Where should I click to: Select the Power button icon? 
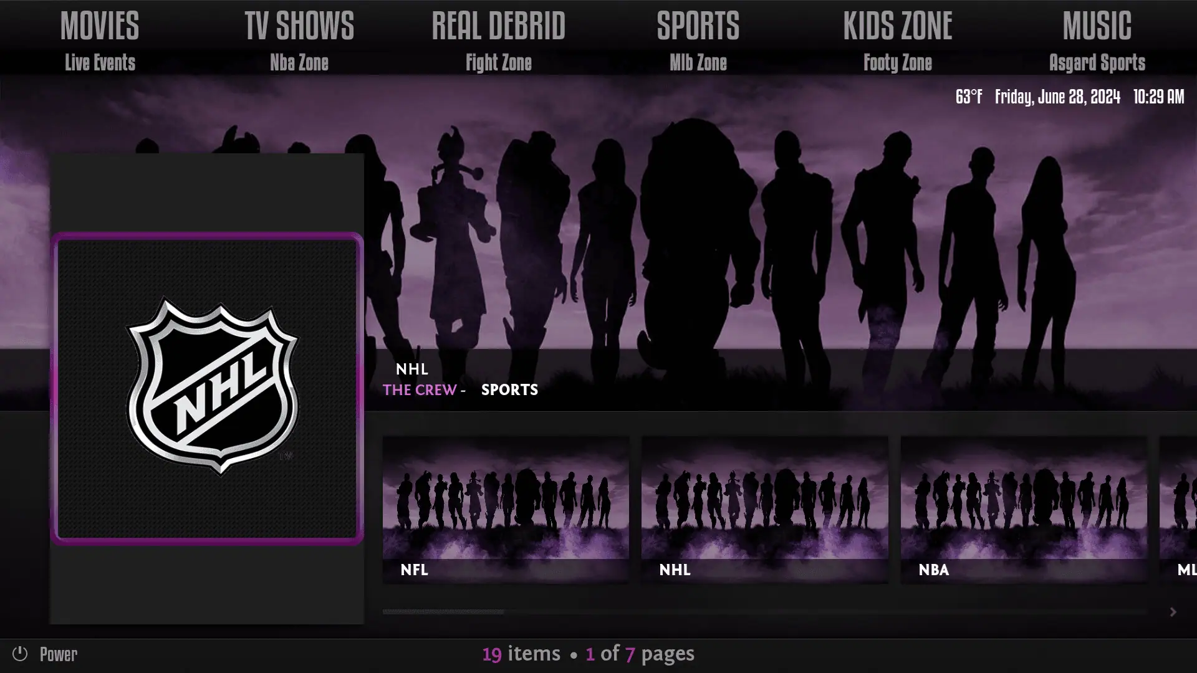pos(20,653)
